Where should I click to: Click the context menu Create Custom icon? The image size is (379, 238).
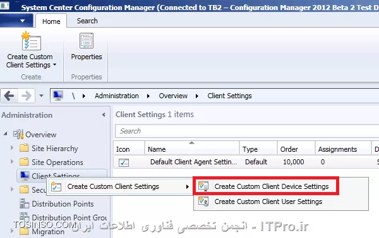coord(56,186)
